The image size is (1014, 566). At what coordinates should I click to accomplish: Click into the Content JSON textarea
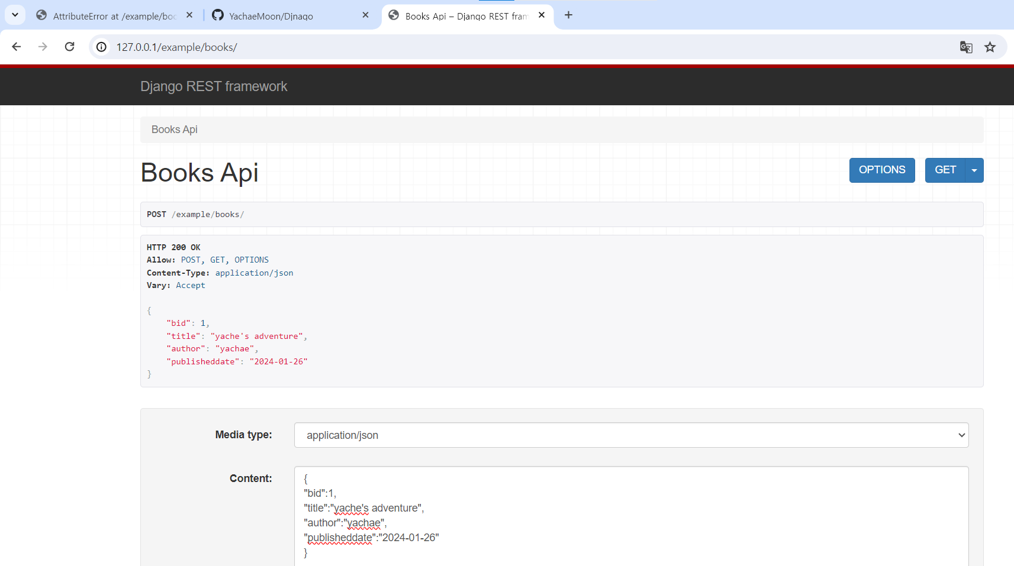[631, 516]
